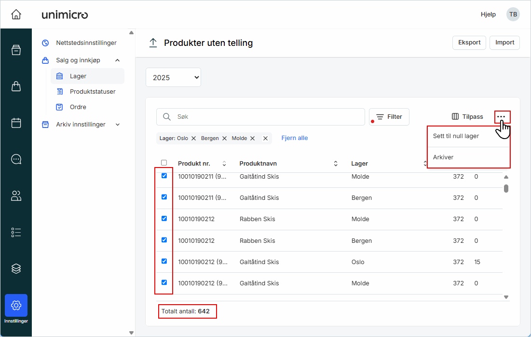Expand Arkiv innstillinger section
Viewport: 531px width, 337px height.
(x=117, y=125)
